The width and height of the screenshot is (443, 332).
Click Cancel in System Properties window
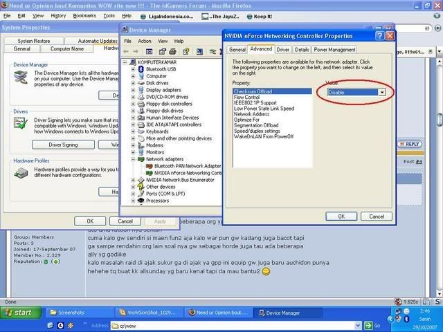[125, 221]
